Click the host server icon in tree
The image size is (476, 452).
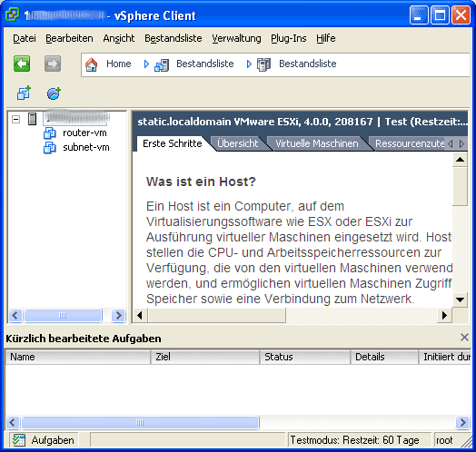pyautogui.click(x=32, y=119)
